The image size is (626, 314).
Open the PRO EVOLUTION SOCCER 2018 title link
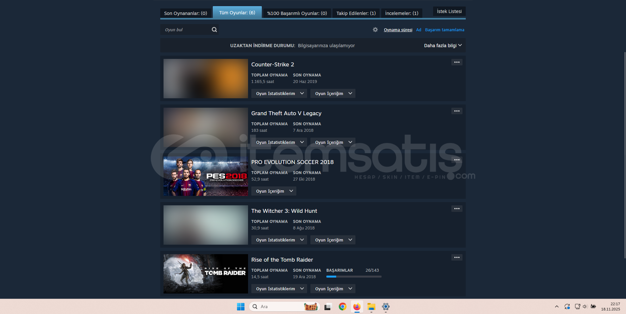tap(292, 162)
